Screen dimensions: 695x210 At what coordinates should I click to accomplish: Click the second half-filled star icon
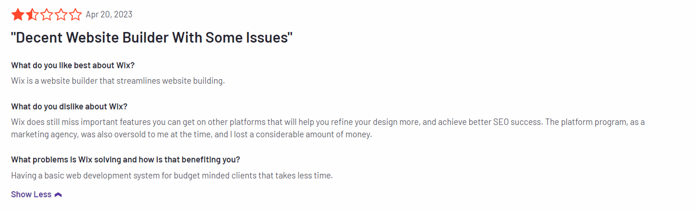pyautogui.click(x=32, y=14)
